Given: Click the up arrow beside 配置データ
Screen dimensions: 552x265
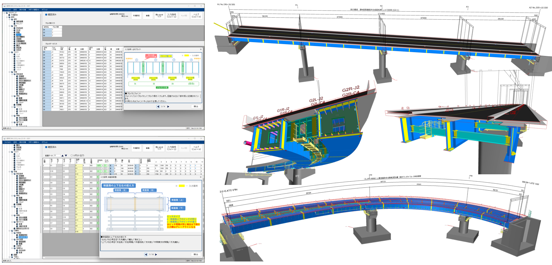Looking at the screenshot, I should [x=63, y=156].
